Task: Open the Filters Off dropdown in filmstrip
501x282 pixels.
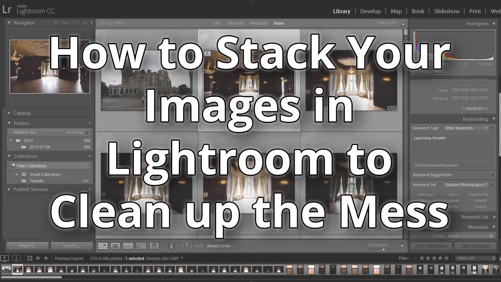Action: tap(476, 258)
